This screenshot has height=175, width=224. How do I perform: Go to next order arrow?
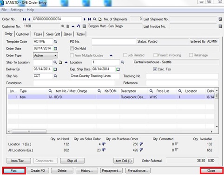coord(85,19)
